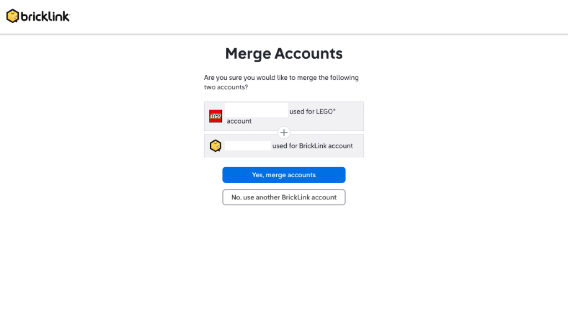Click the 'used for BrickLink account' text
This screenshot has height=319, width=568.
tap(312, 146)
